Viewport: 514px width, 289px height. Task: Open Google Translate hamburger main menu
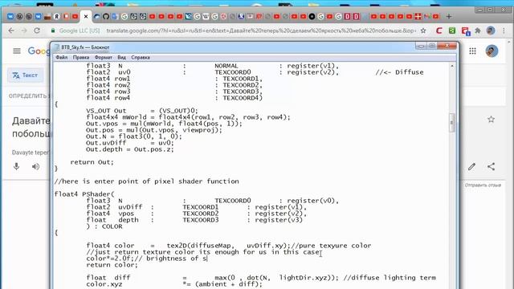[x=17, y=51]
